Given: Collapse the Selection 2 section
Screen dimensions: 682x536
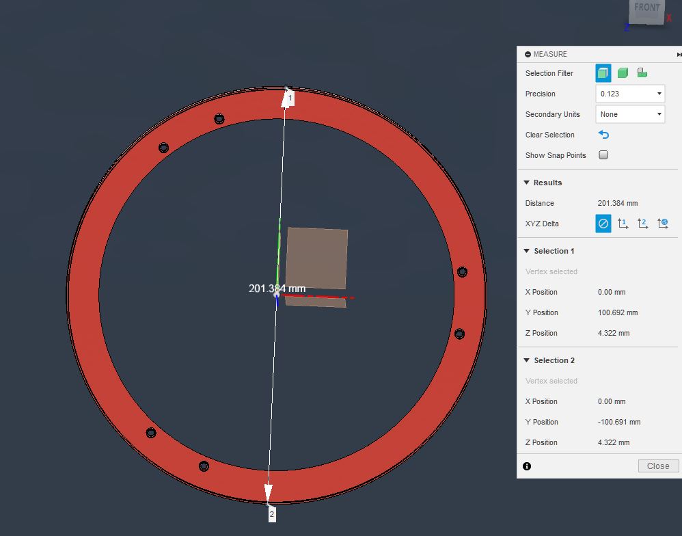Looking at the screenshot, I should point(527,360).
